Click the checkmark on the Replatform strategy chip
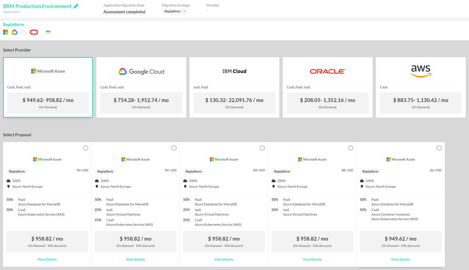Image resolution: width=469 pixels, height=270 pixels. (x=184, y=11)
